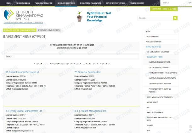This screenshot has height=133, width=192.
Task: Open TIED AGENTS PUBLIC REGISTER item
Action: point(161,83)
